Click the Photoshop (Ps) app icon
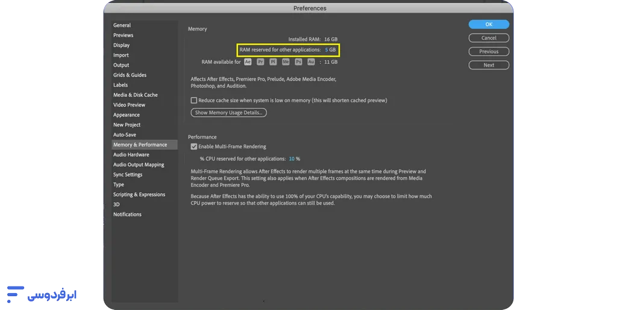 [298, 62]
